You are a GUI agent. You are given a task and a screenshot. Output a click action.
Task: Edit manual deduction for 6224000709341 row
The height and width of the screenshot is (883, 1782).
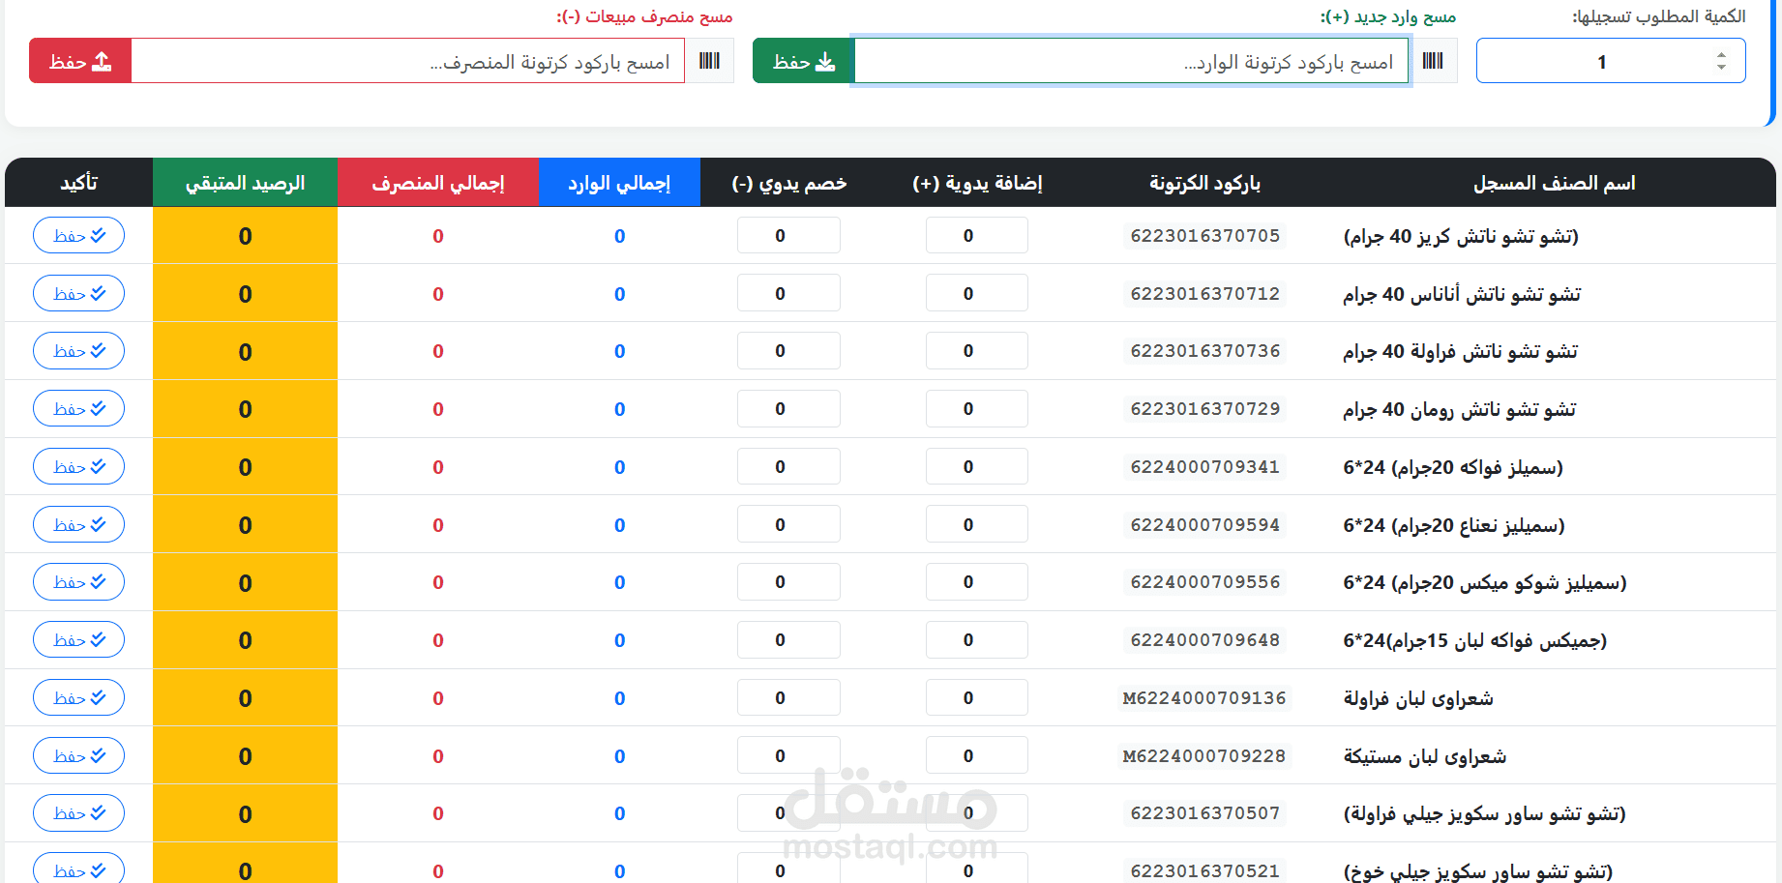788,466
